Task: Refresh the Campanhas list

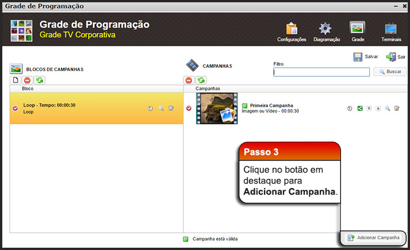Action: tap(201, 80)
